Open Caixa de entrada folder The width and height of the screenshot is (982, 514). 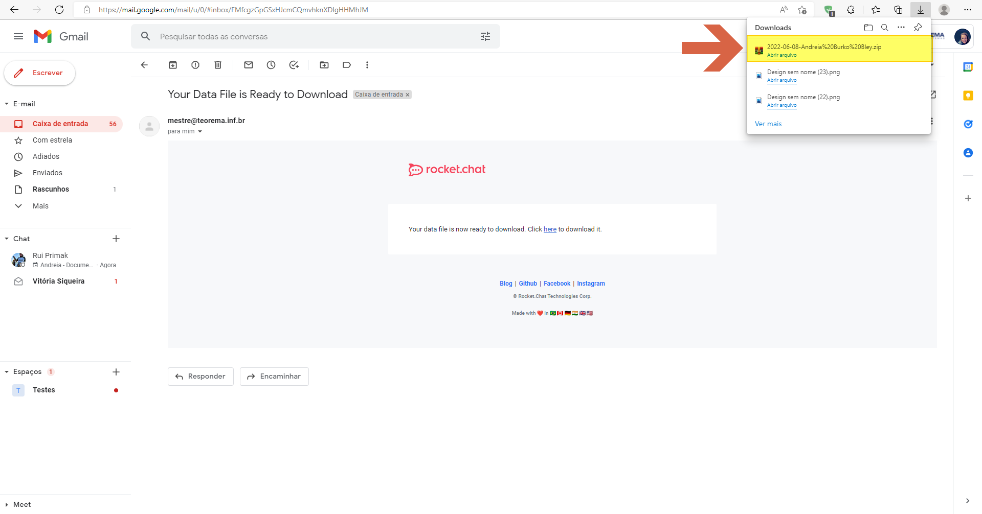[x=61, y=124]
